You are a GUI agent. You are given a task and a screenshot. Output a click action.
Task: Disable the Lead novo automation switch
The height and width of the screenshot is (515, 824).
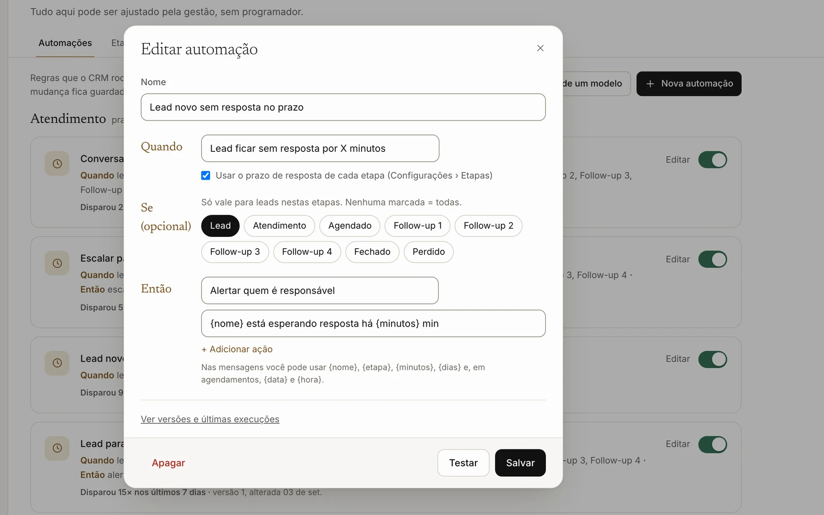(x=713, y=359)
